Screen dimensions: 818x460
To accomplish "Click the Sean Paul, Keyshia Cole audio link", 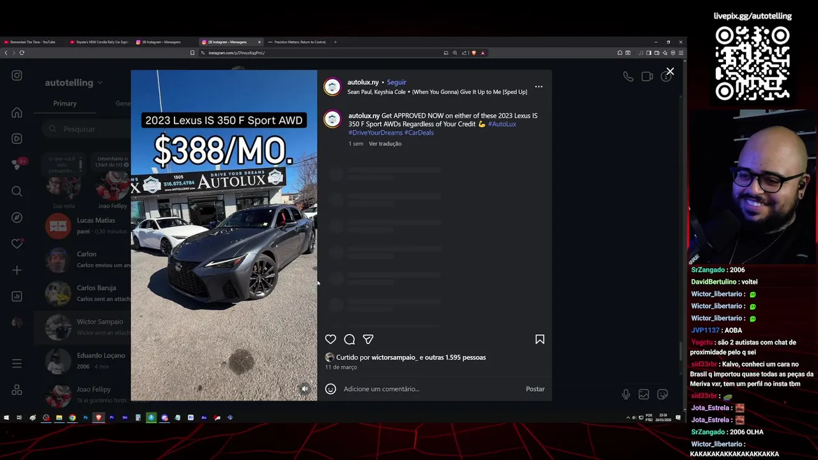I will coord(437,92).
